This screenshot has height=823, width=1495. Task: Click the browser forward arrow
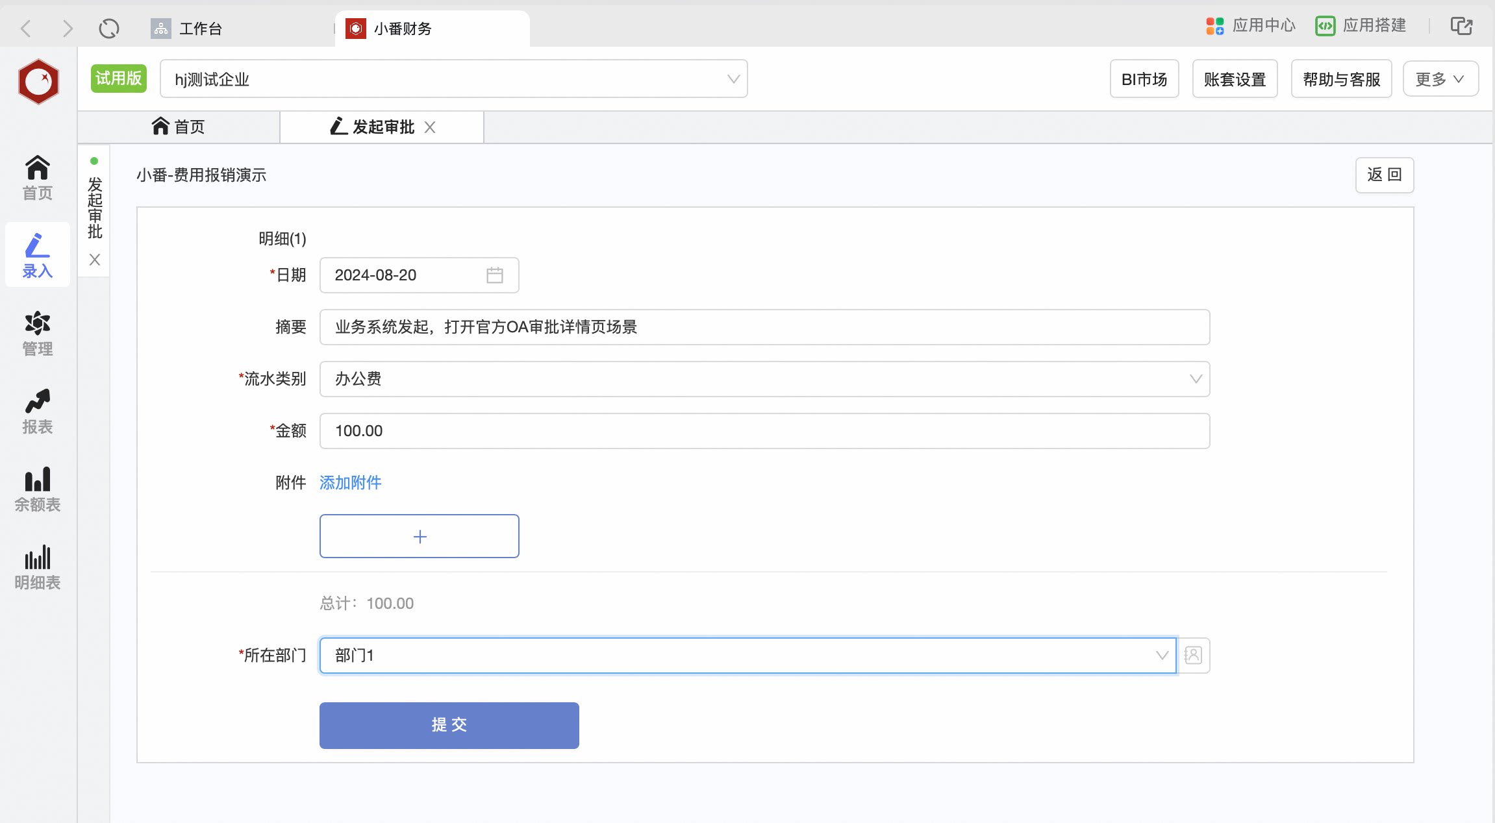[68, 29]
